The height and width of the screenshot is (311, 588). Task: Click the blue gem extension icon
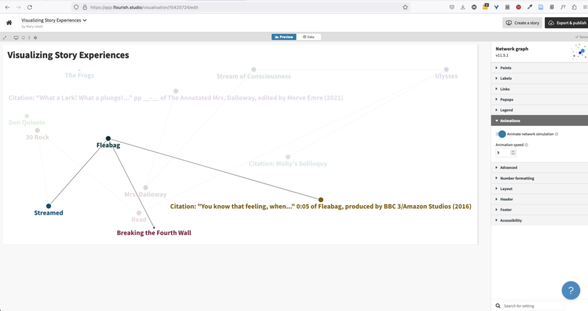coord(496,7)
